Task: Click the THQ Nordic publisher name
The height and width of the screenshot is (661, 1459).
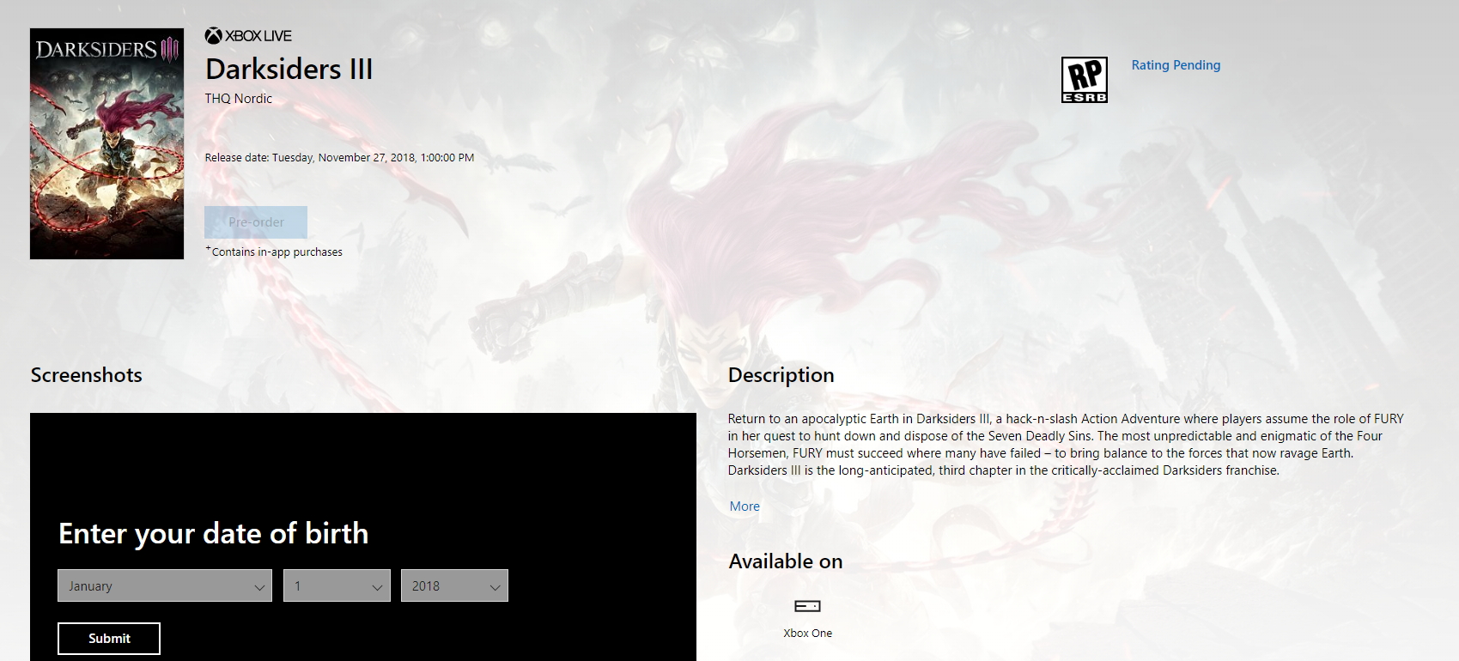Action: [239, 99]
